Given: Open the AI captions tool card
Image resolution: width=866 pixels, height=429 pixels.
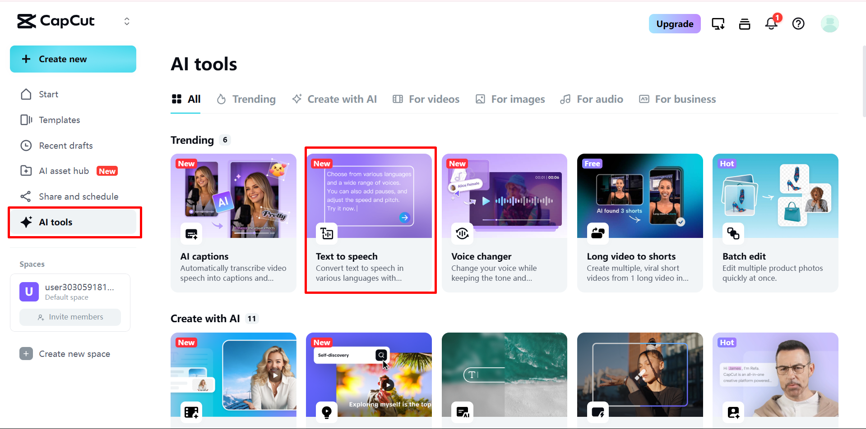Looking at the screenshot, I should (x=233, y=223).
